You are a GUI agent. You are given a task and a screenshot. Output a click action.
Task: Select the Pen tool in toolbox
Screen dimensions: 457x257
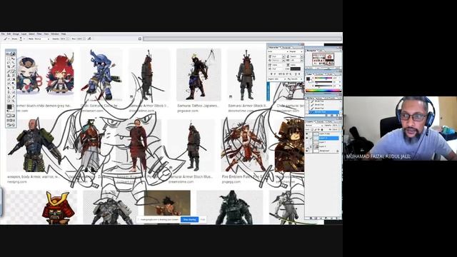tap(9, 92)
